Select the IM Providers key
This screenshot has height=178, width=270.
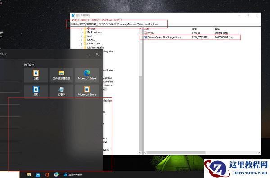click(x=94, y=32)
